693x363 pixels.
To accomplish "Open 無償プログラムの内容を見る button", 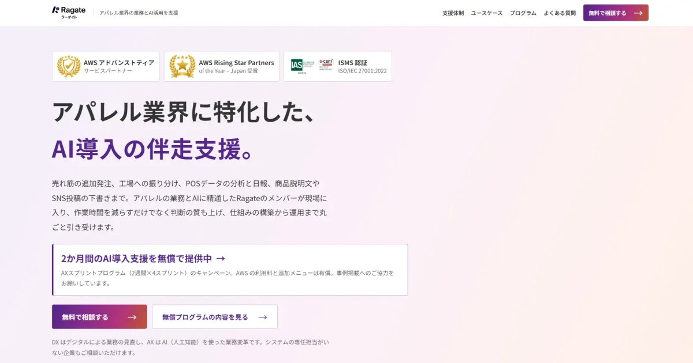I will point(215,317).
